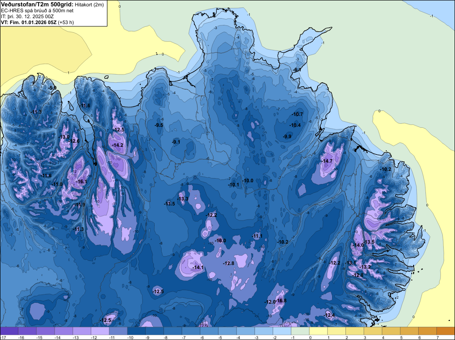
Task: Click the 2 legend scale label
Action: (x=347, y=337)
